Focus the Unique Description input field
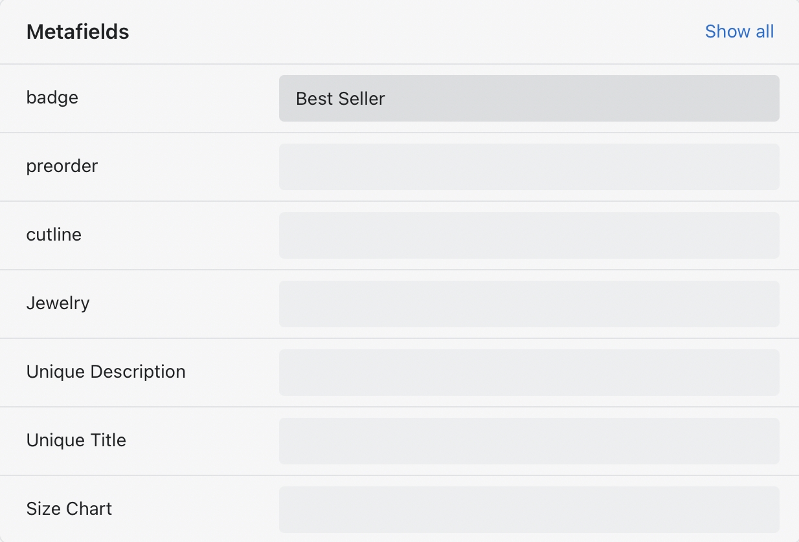Image resolution: width=799 pixels, height=542 pixels. coord(528,373)
